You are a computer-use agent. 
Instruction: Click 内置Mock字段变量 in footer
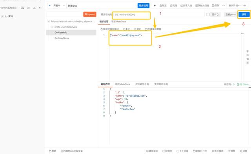[x=72, y=151]
